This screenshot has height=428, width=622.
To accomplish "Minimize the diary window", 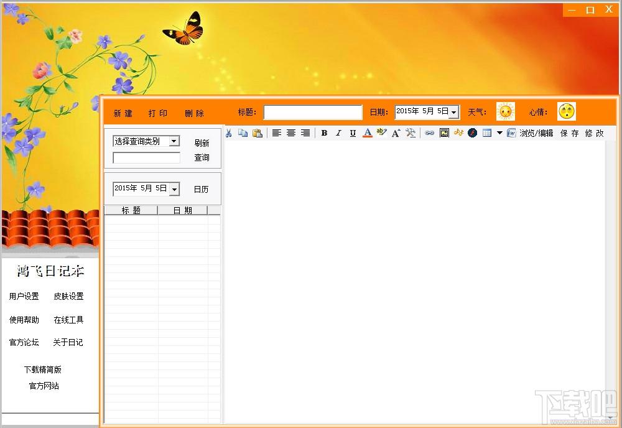I will (572, 10).
